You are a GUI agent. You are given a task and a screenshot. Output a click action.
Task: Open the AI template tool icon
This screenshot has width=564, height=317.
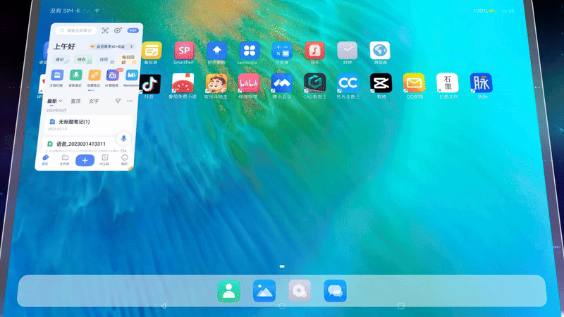[x=113, y=75]
